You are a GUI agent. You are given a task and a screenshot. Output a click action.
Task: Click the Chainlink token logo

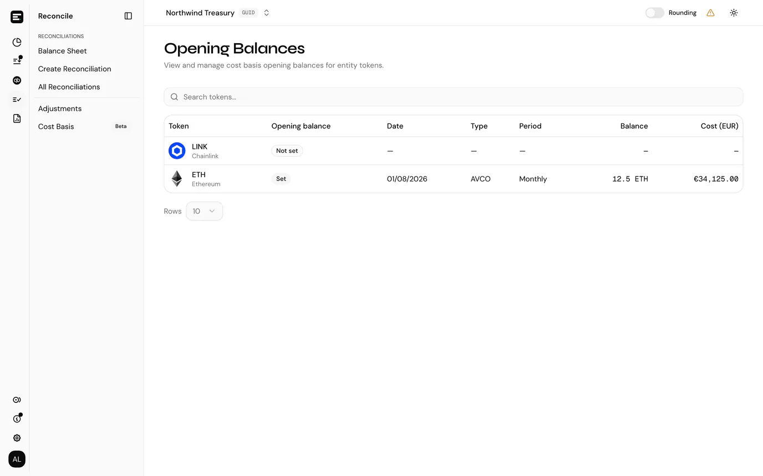tap(177, 151)
